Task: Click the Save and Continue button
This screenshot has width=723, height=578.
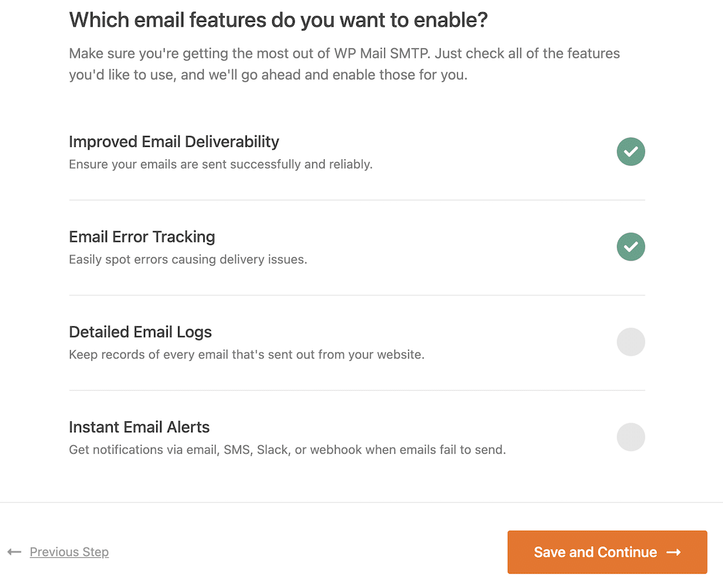Action: coord(607,551)
